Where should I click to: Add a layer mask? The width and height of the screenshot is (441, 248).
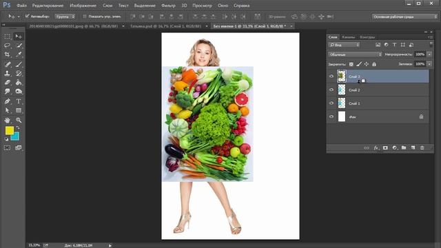(385, 148)
